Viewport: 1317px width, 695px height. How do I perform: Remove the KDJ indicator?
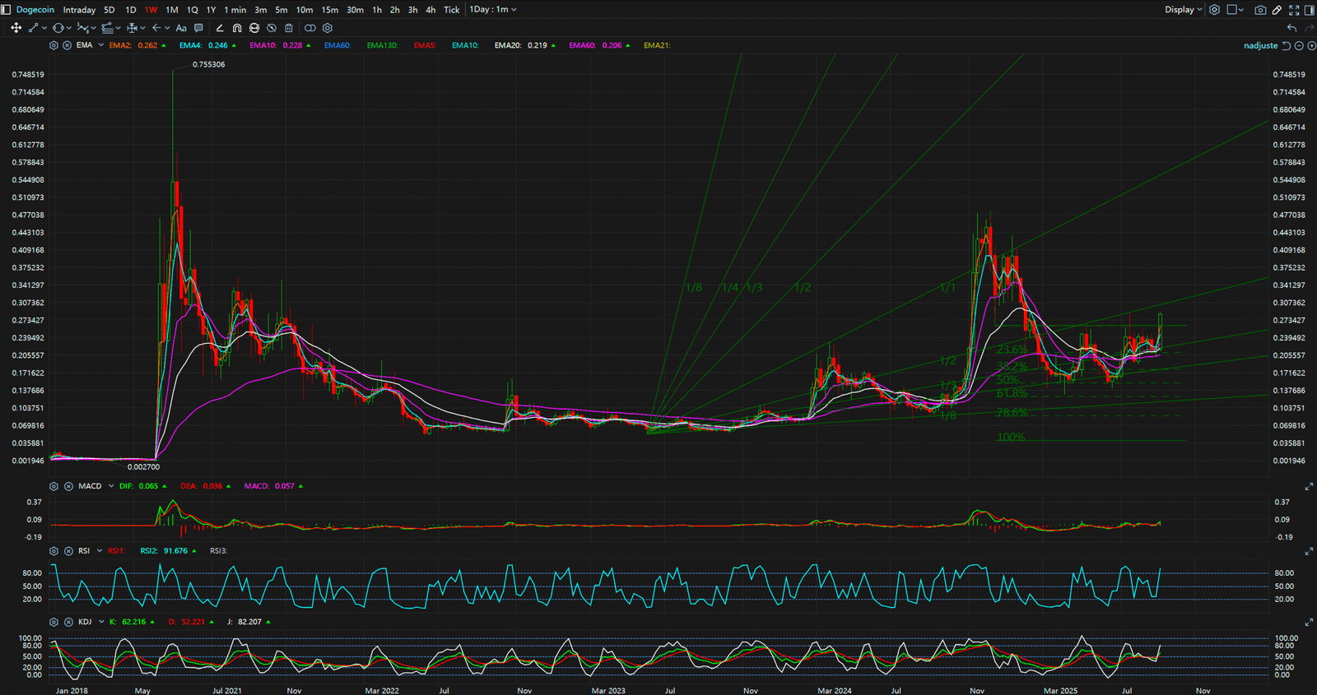pyautogui.click(x=68, y=622)
